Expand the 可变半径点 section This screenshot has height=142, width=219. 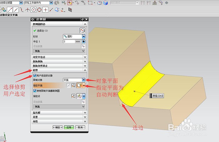click(x=59, y=57)
